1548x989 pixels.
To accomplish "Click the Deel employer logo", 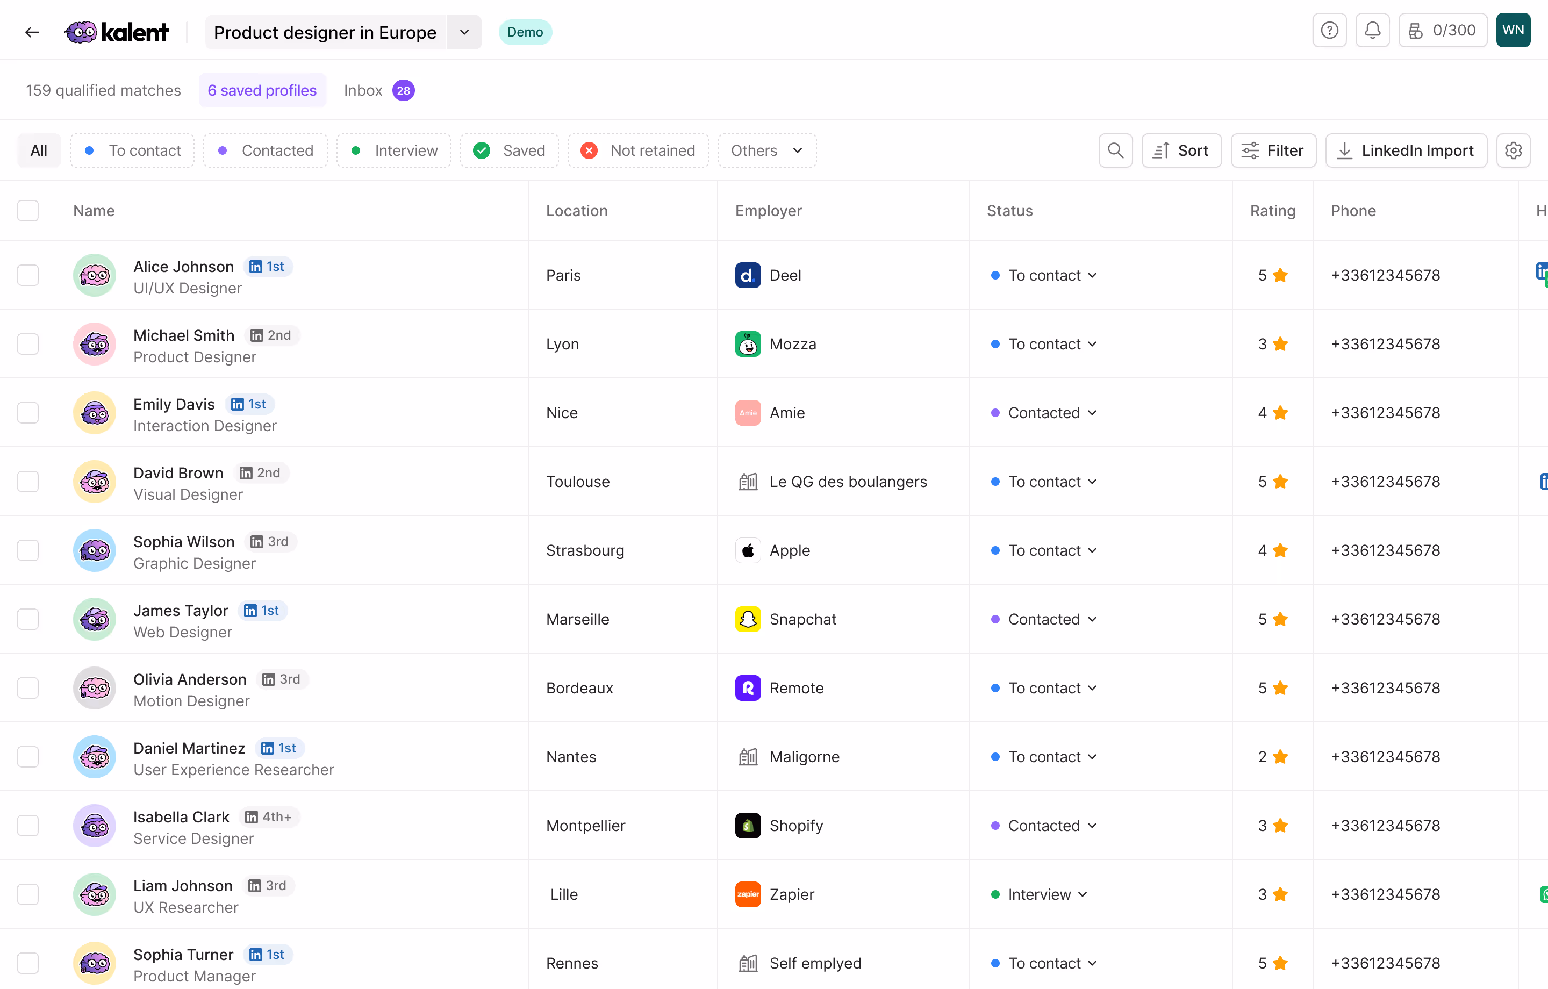I will [x=748, y=275].
